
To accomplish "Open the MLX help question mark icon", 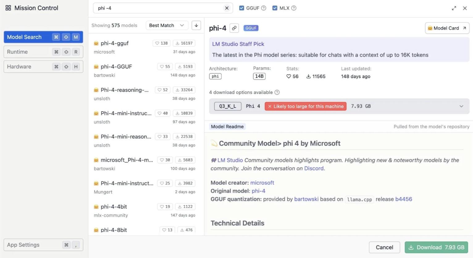I will point(294,8).
